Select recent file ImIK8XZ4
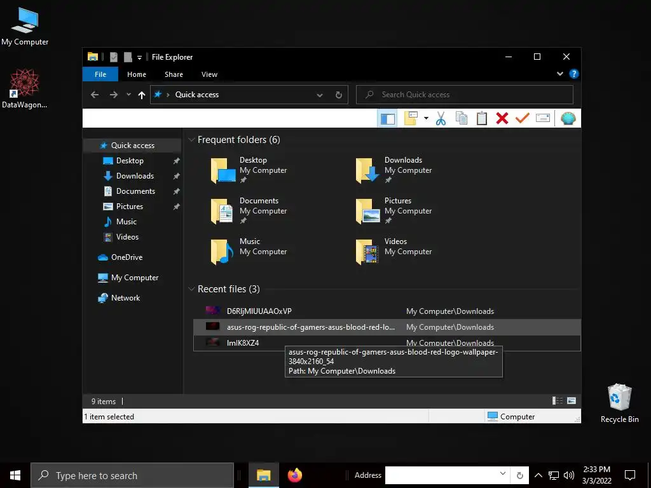 pyautogui.click(x=387, y=342)
